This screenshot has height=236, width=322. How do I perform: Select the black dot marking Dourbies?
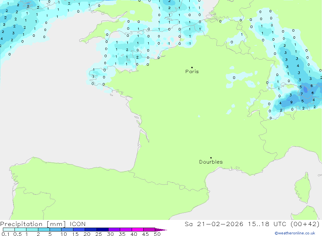(x=211, y=158)
